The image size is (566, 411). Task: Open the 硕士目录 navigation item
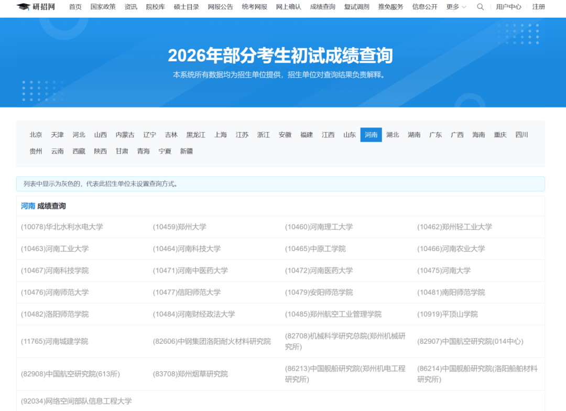pos(187,7)
